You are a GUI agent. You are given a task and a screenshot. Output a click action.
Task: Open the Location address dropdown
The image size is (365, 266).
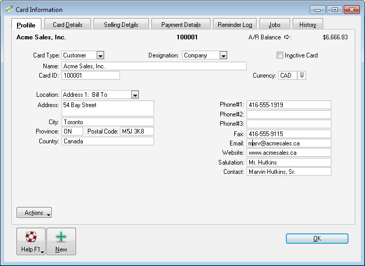point(135,95)
